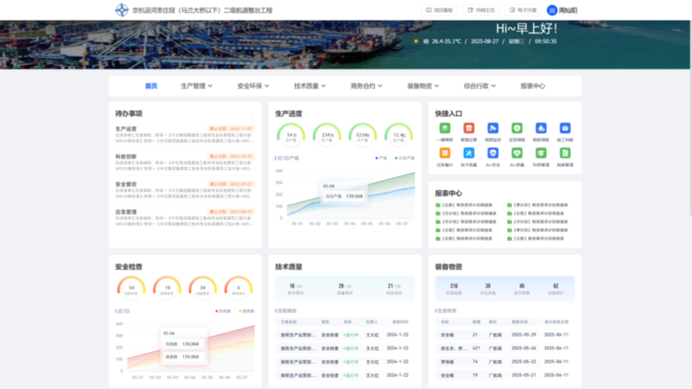Open the 视频监控 camera icon
Image resolution: width=692 pixels, height=389 pixels.
pyautogui.click(x=492, y=128)
